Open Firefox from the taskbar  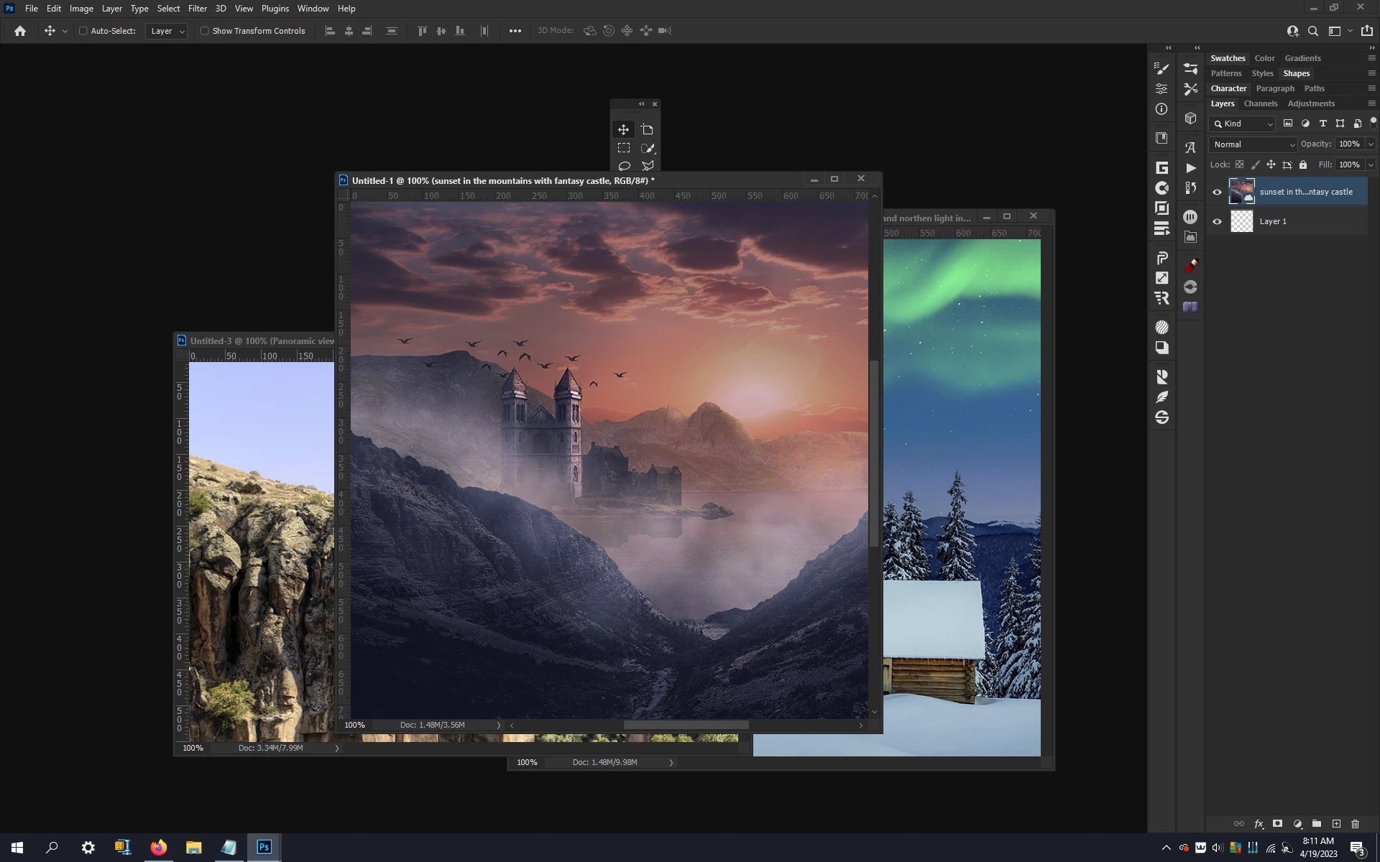click(x=159, y=848)
